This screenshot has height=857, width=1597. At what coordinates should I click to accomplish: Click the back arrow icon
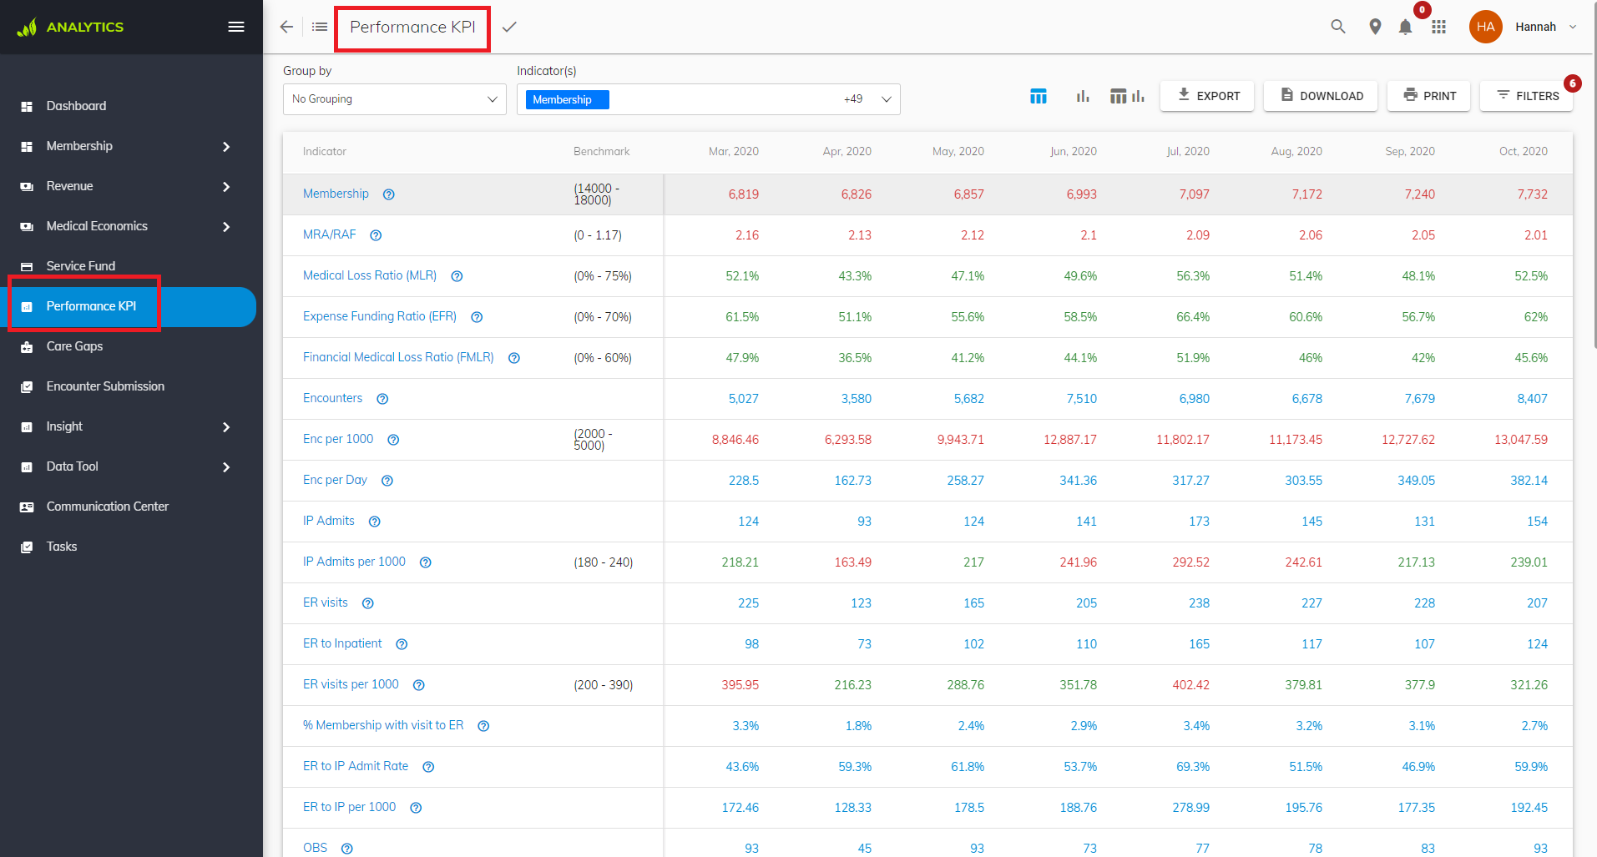click(286, 27)
